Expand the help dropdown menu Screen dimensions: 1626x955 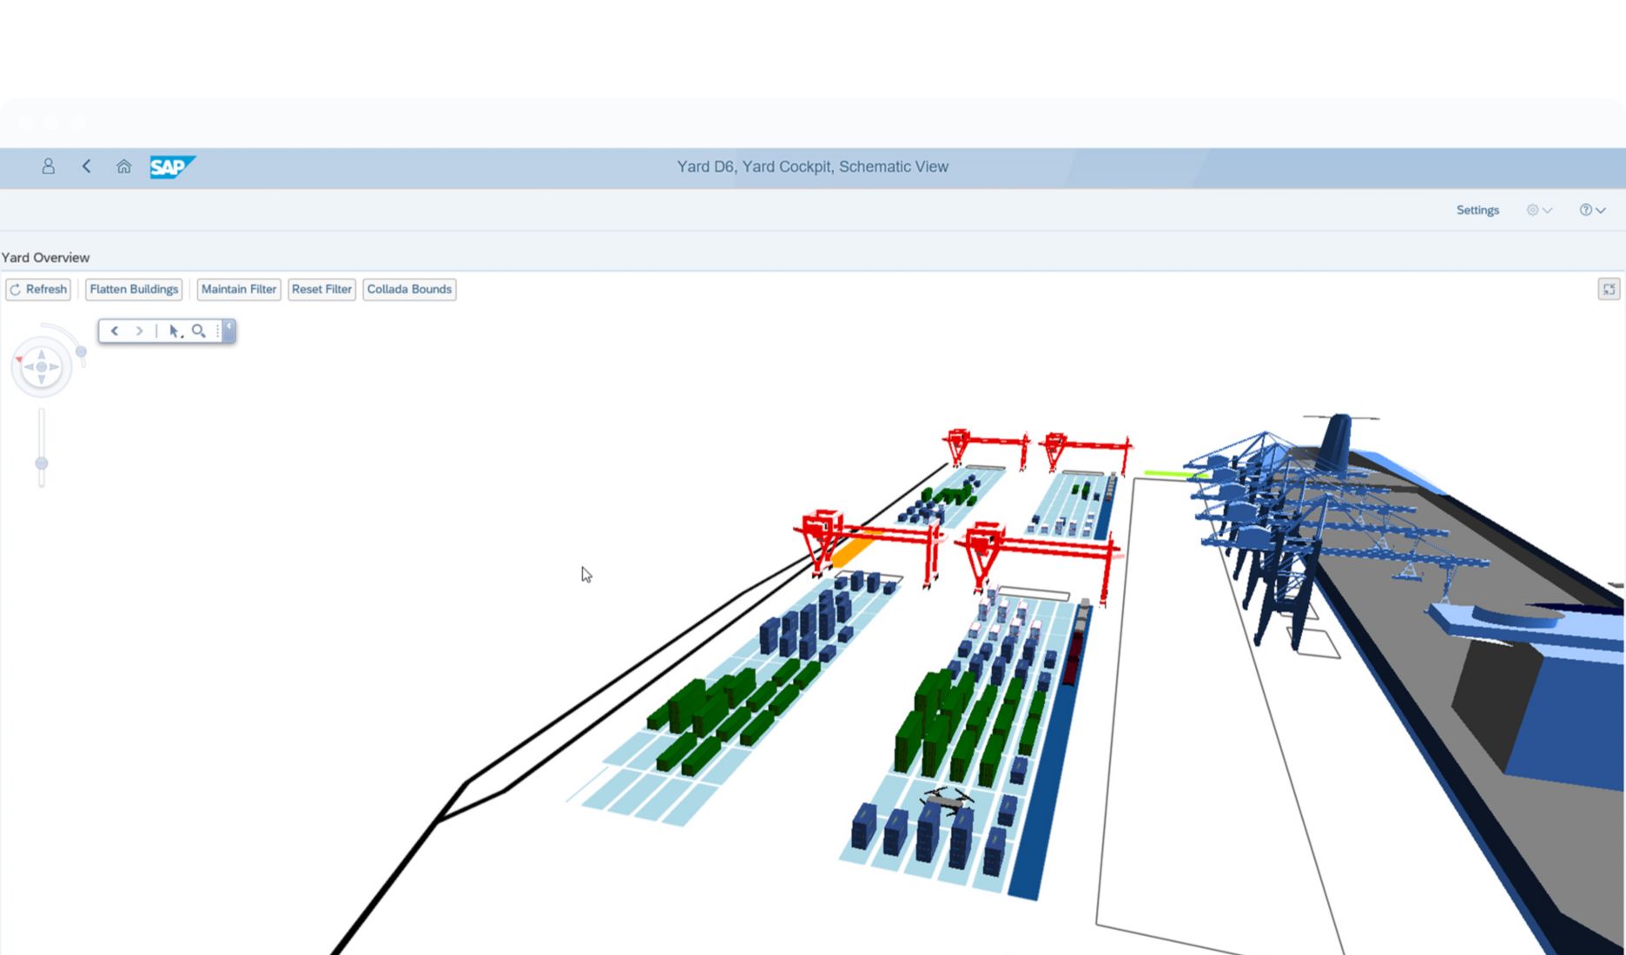pos(1592,210)
